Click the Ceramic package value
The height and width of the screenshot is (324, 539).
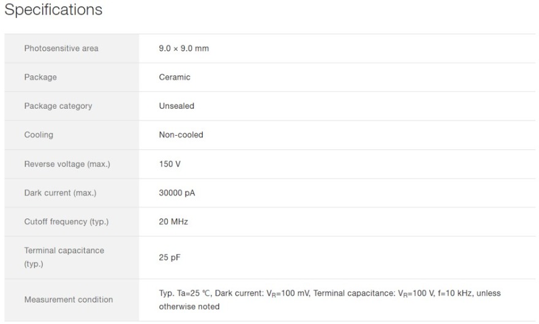(175, 77)
